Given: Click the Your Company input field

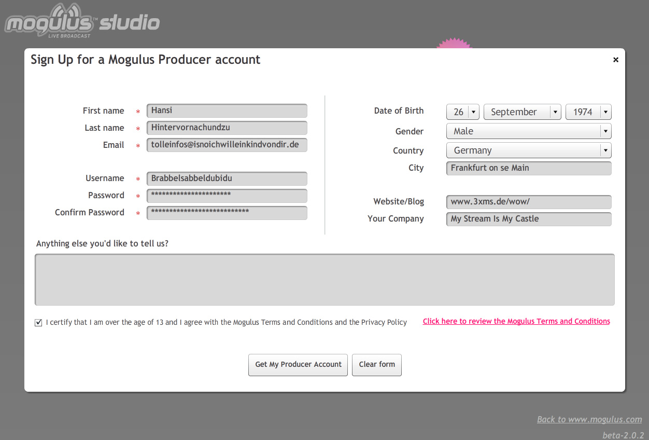Looking at the screenshot, I should coord(529,219).
